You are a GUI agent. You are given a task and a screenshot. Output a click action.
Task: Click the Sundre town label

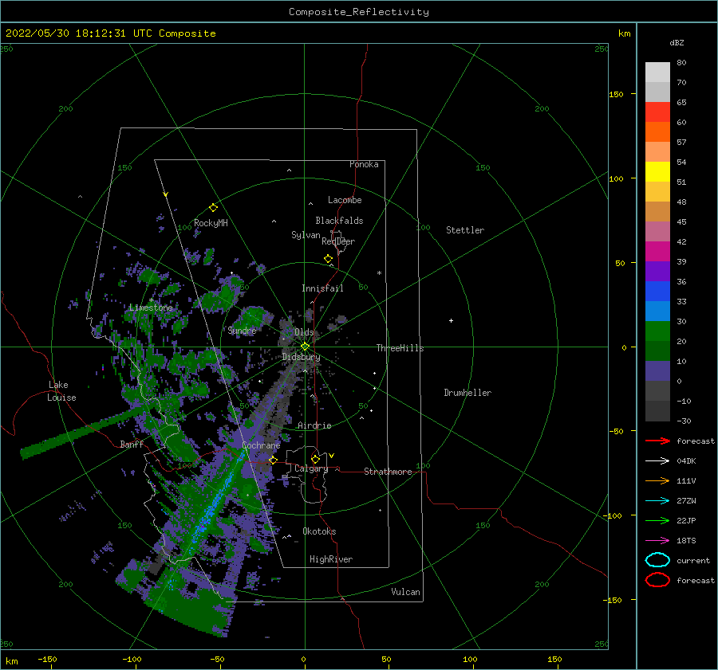coord(242,330)
